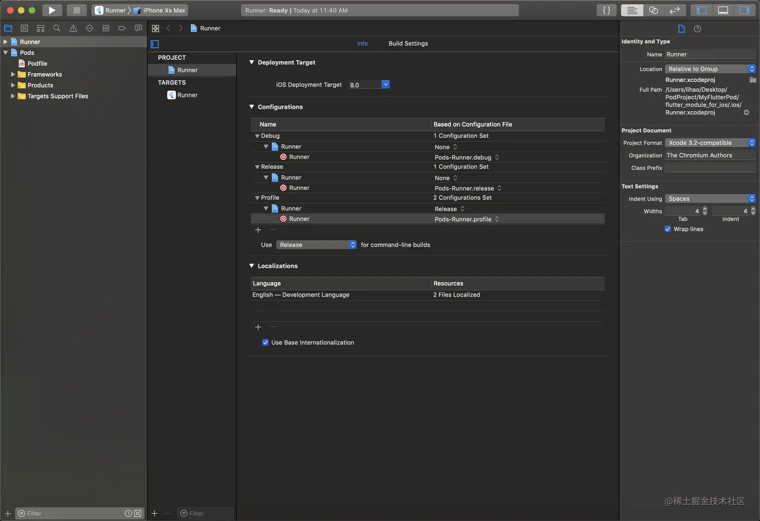The height and width of the screenshot is (521, 760).
Task: Toggle the Navigator panel visibility
Action: (702, 10)
